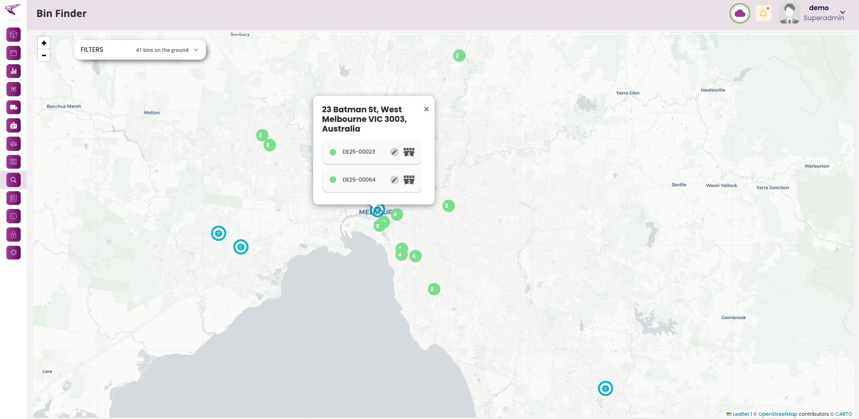
Task: Click the westernmost blue C depot marker
Action: pyautogui.click(x=218, y=233)
